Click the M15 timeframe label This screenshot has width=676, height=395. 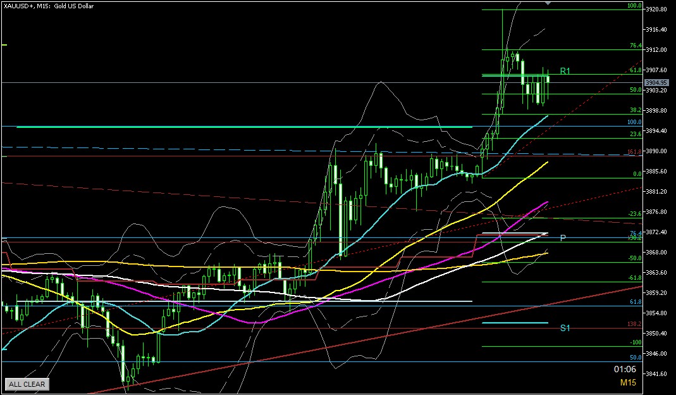pyautogui.click(x=627, y=382)
